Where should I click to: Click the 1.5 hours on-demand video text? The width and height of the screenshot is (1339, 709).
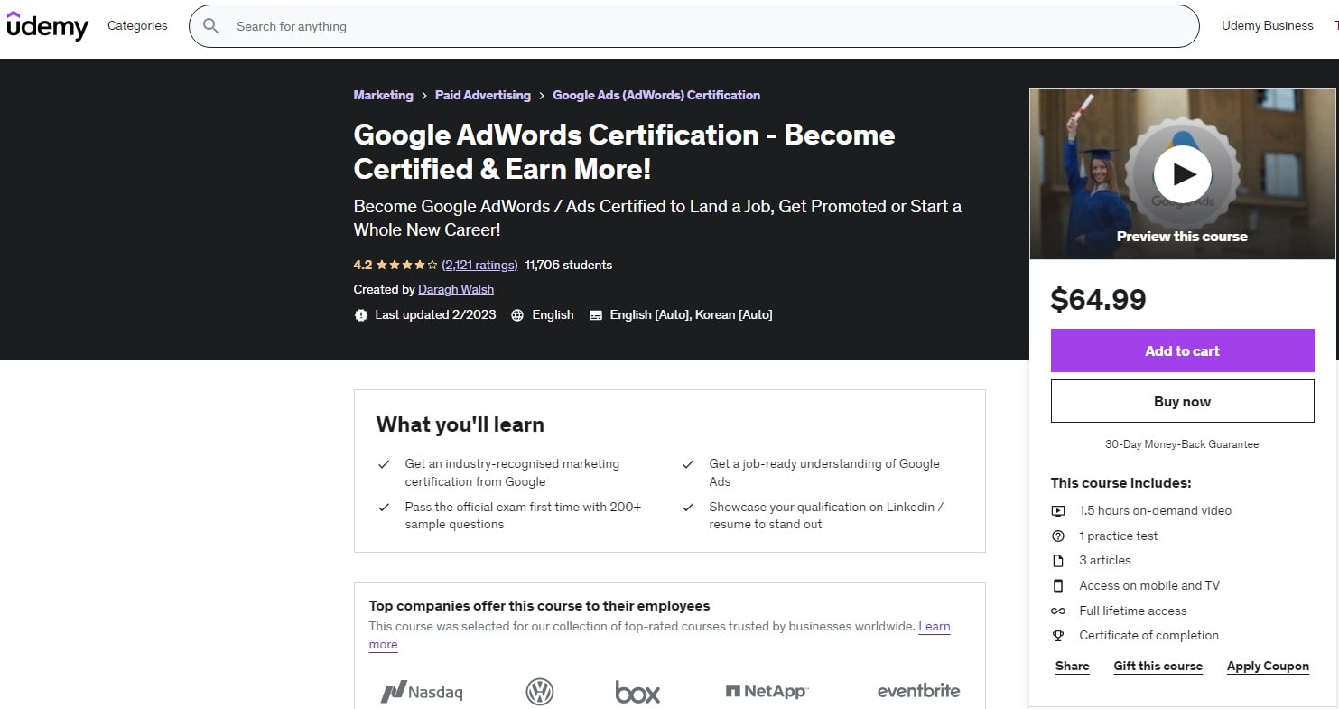pyautogui.click(x=1155, y=511)
